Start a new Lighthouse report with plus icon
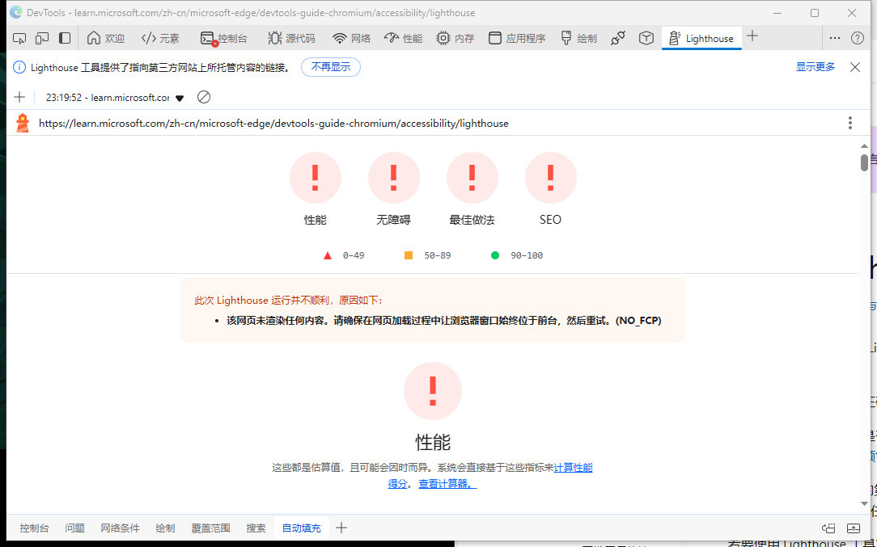The width and height of the screenshot is (877, 547). tap(19, 97)
